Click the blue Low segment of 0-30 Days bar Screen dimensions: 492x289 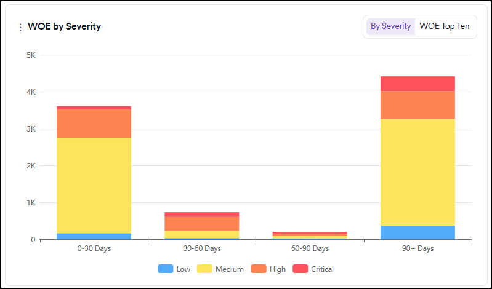(x=94, y=236)
